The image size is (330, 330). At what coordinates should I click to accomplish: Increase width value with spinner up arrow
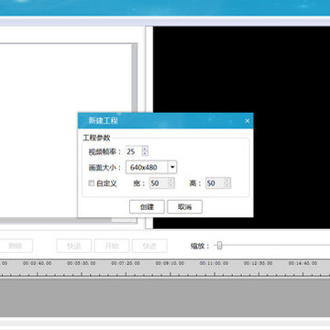tap(171, 181)
